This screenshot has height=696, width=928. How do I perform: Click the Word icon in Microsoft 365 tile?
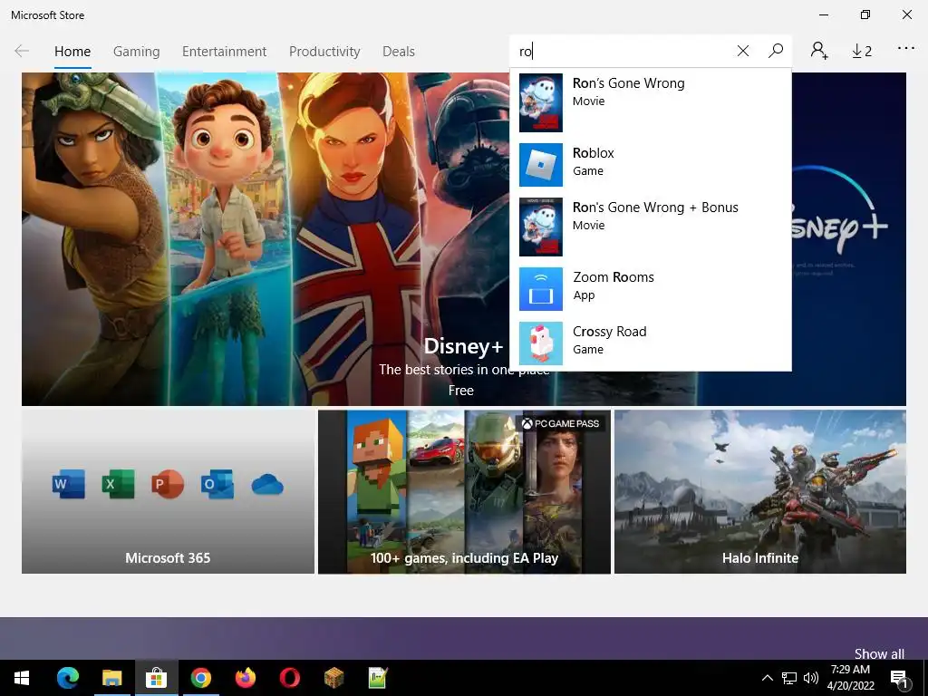pyautogui.click(x=68, y=484)
